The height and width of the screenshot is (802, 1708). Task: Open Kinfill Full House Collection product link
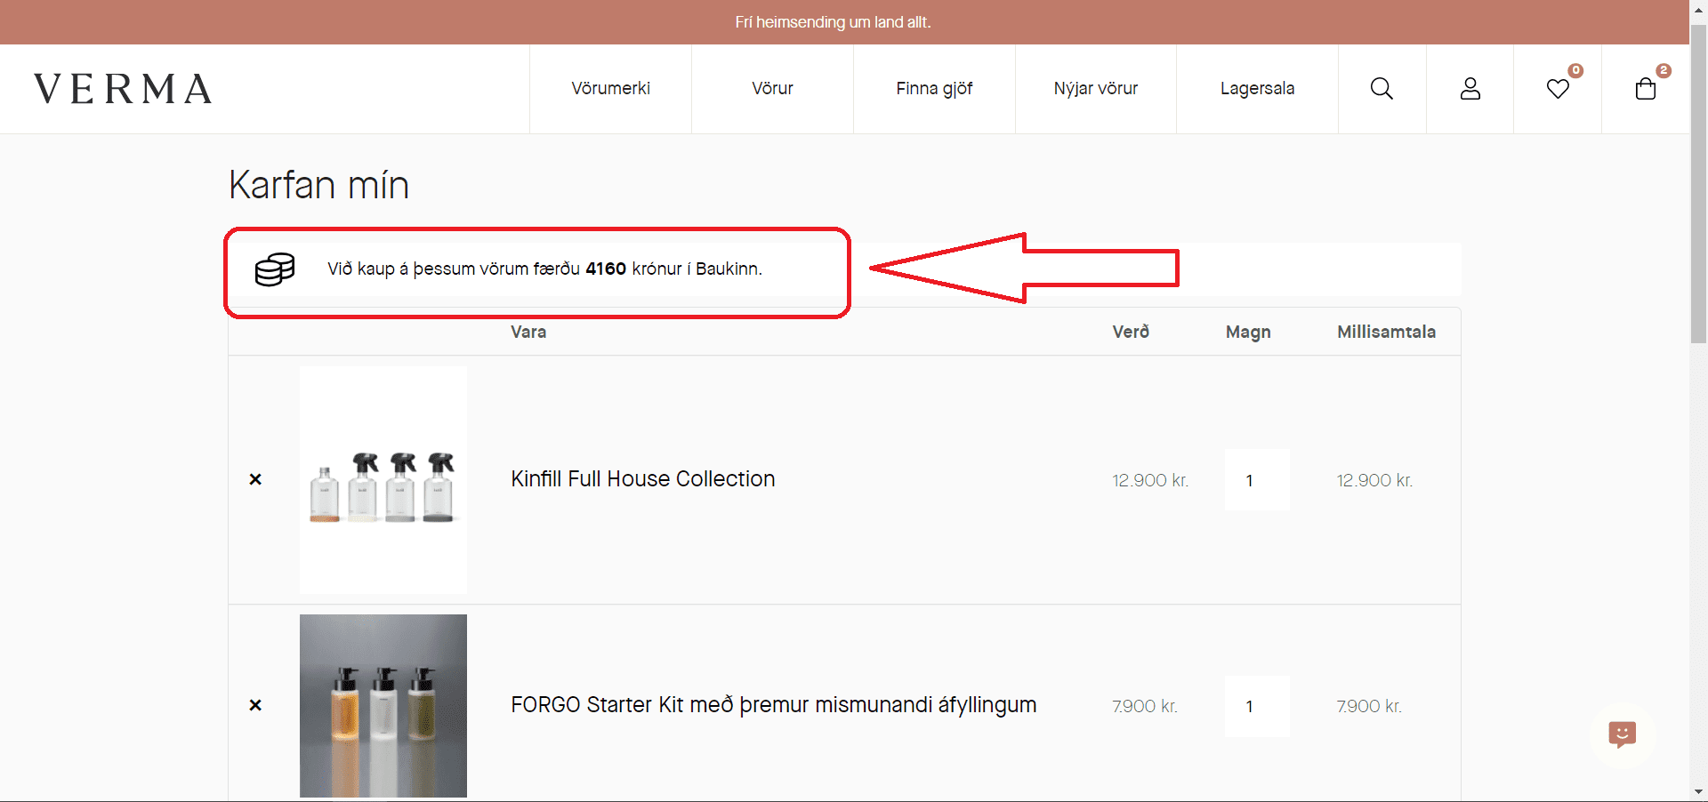pos(642,479)
